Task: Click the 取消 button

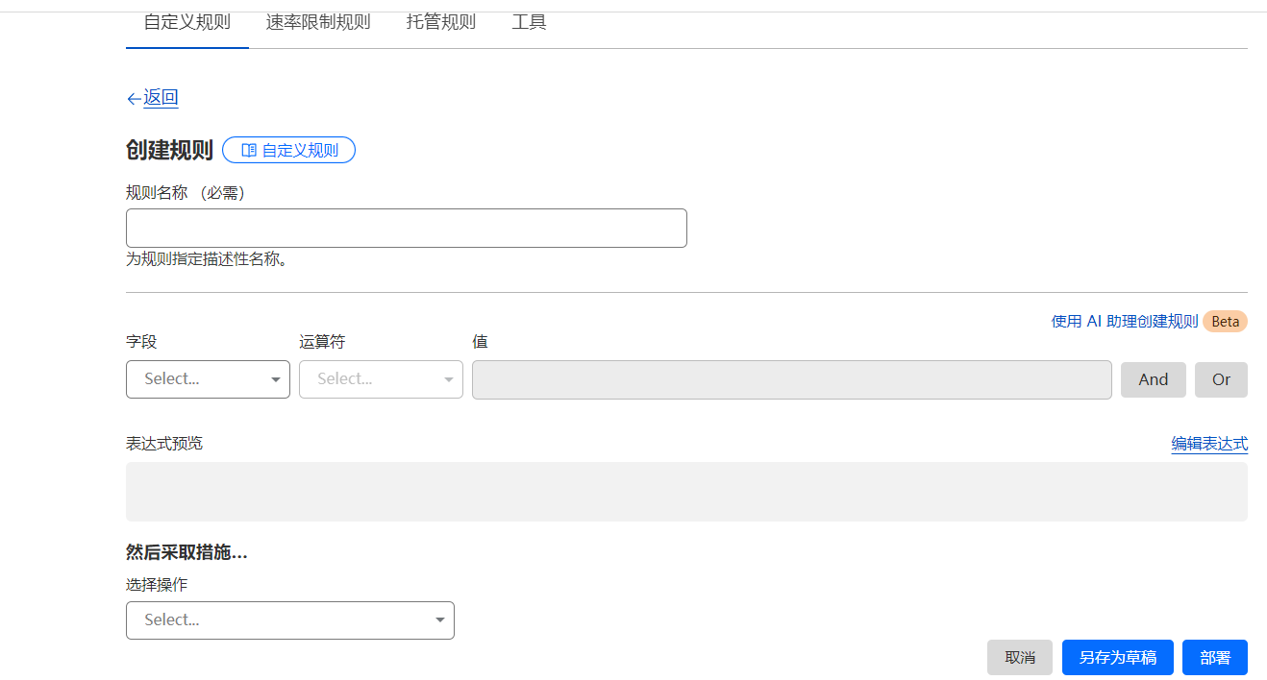Action: tap(1019, 658)
